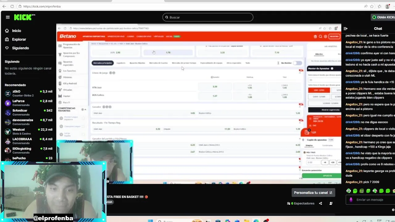
Task: Open SrAmilcar recommended channel
Action: 28,112
